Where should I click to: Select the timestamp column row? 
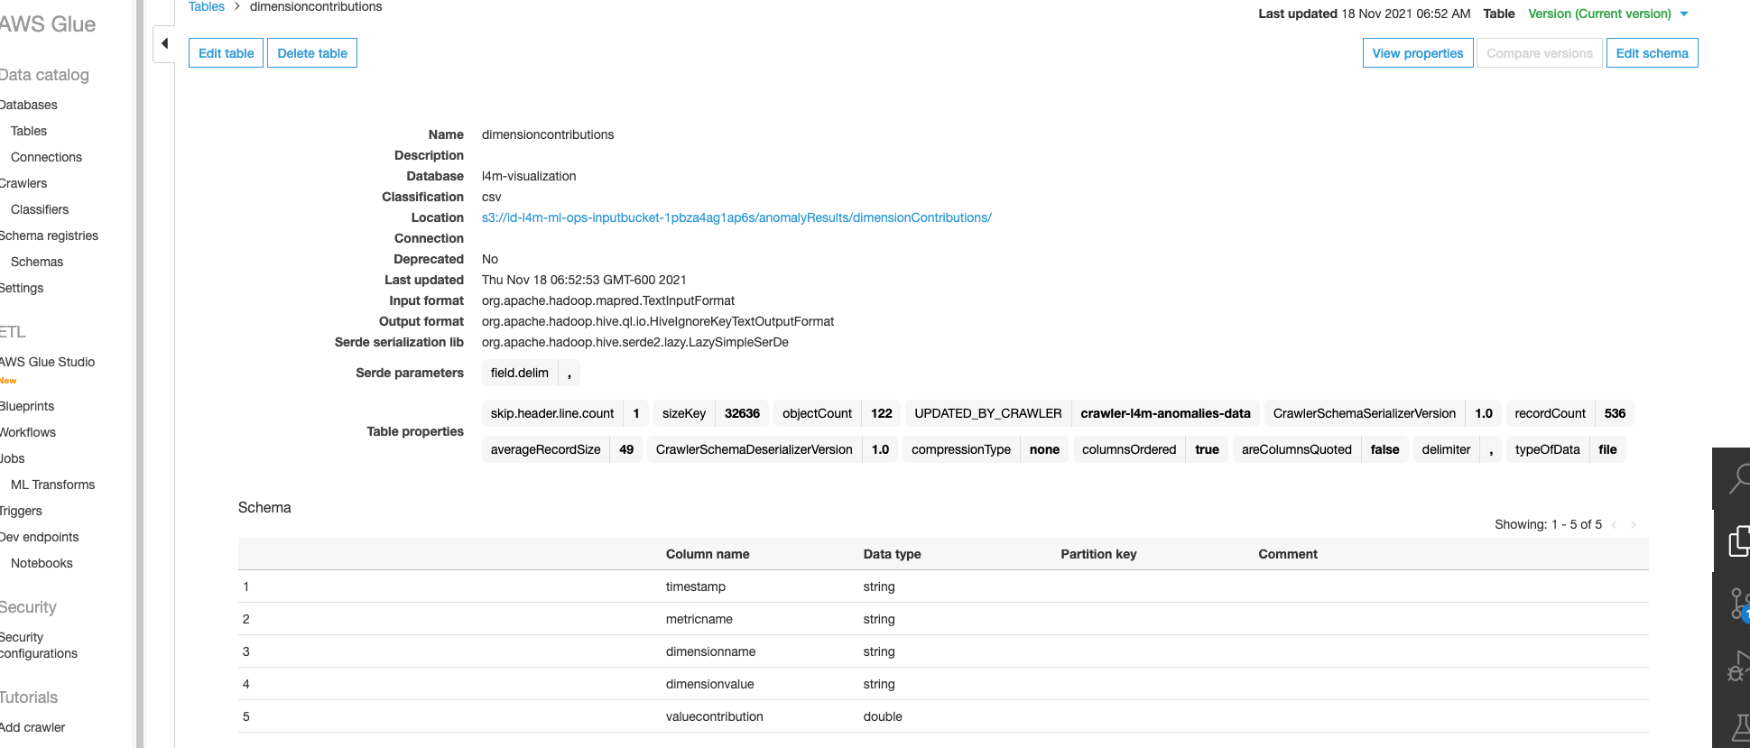(x=943, y=586)
